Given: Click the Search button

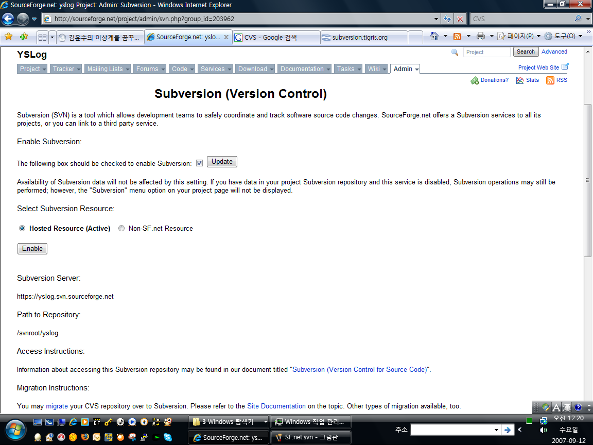Looking at the screenshot, I should click(x=526, y=52).
